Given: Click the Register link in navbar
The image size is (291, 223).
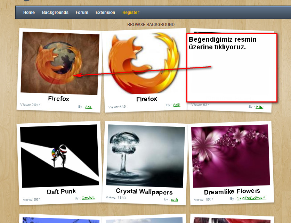Looking at the screenshot, I should pyautogui.click(x=131, y=13).
